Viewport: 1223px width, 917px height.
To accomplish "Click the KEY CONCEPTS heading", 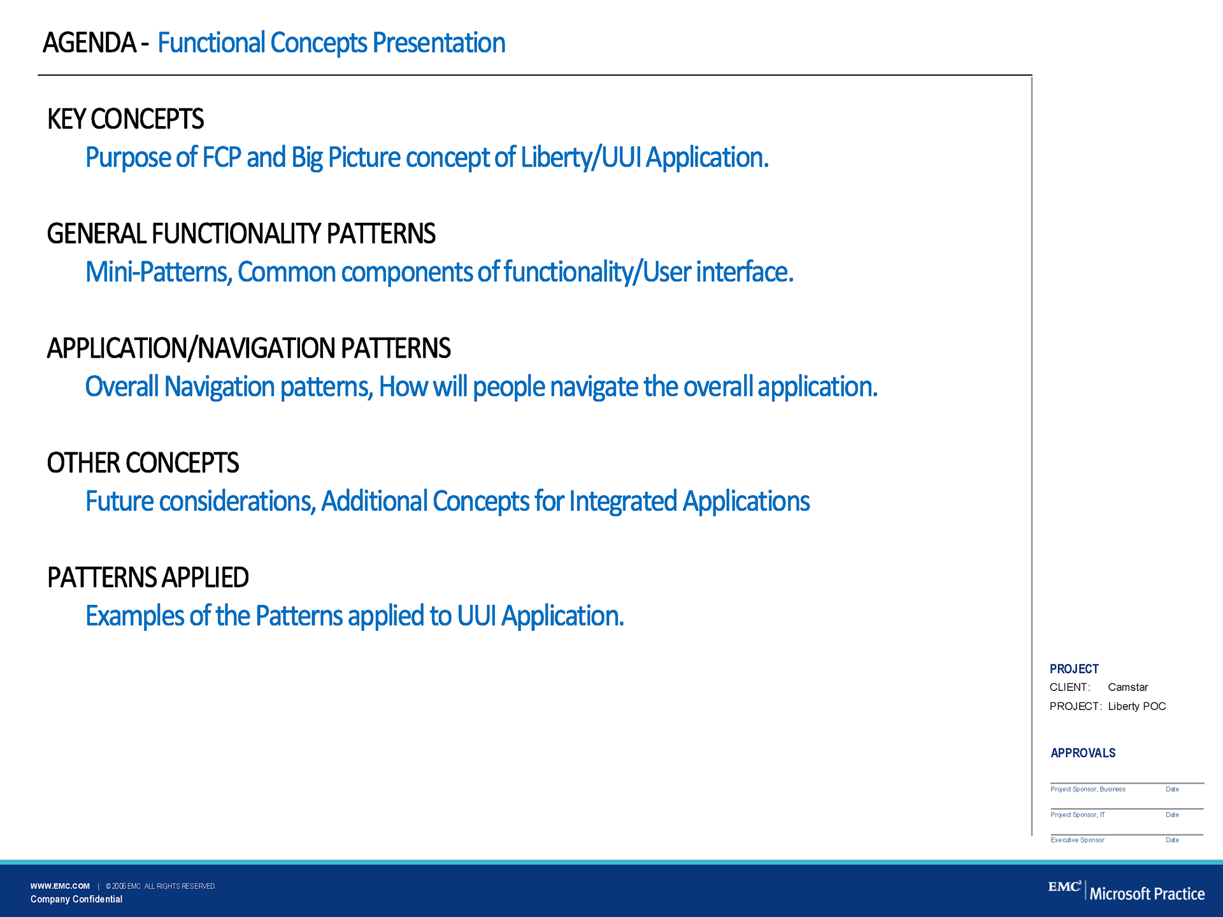I will 125,120.
